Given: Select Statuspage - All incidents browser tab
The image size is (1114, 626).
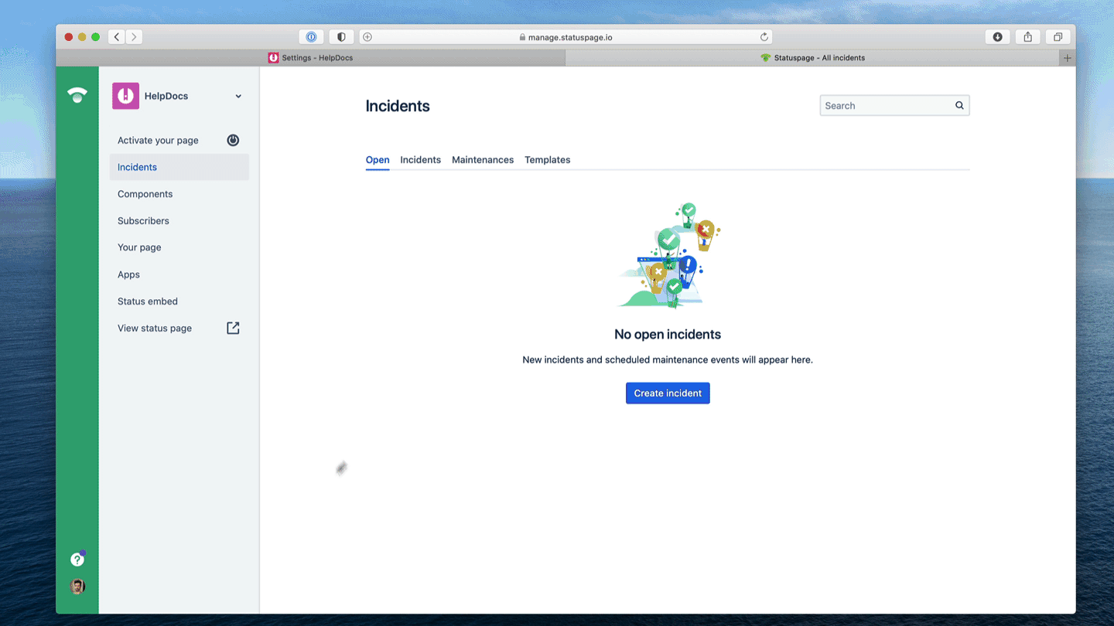Looking at the screenshot, I should coord(813,58).
